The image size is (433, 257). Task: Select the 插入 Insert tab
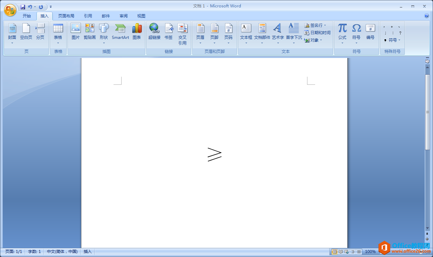(44, 16)
